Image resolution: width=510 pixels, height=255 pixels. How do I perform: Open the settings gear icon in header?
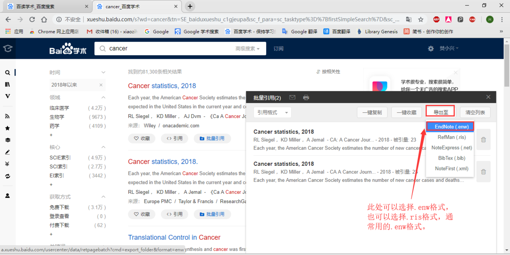[x=431, y=49]
